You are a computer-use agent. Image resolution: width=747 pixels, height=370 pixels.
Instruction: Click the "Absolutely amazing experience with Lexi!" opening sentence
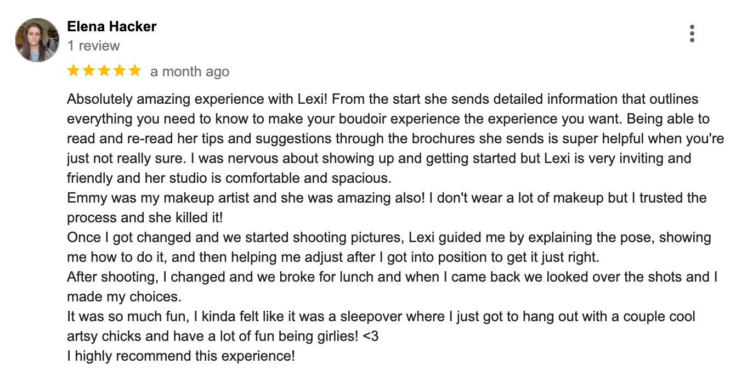pyautogui.click(x=197, y=99)
